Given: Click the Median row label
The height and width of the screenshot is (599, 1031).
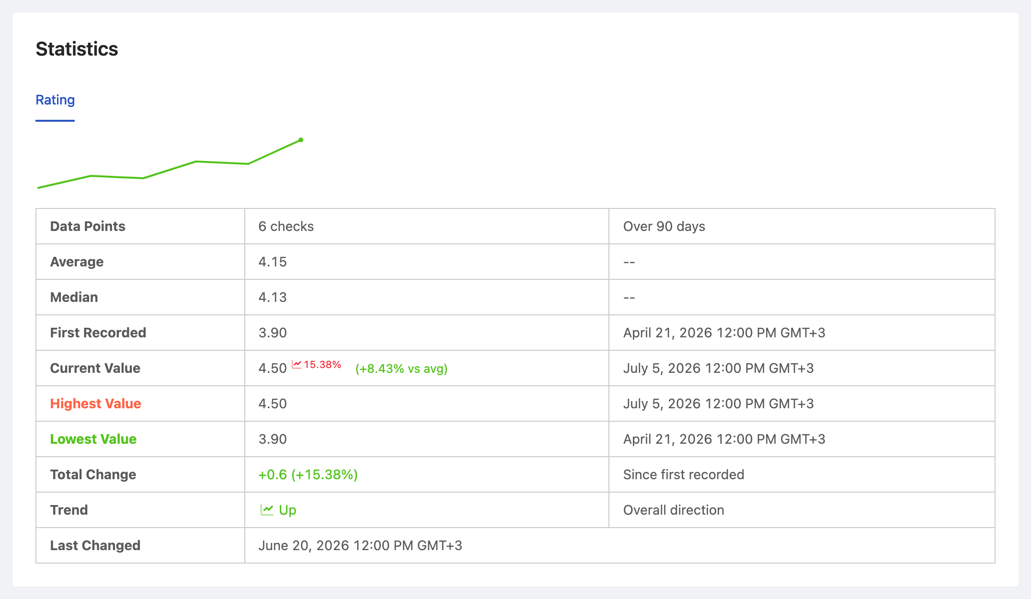Looking at the screenshot, I should point(74,297).
